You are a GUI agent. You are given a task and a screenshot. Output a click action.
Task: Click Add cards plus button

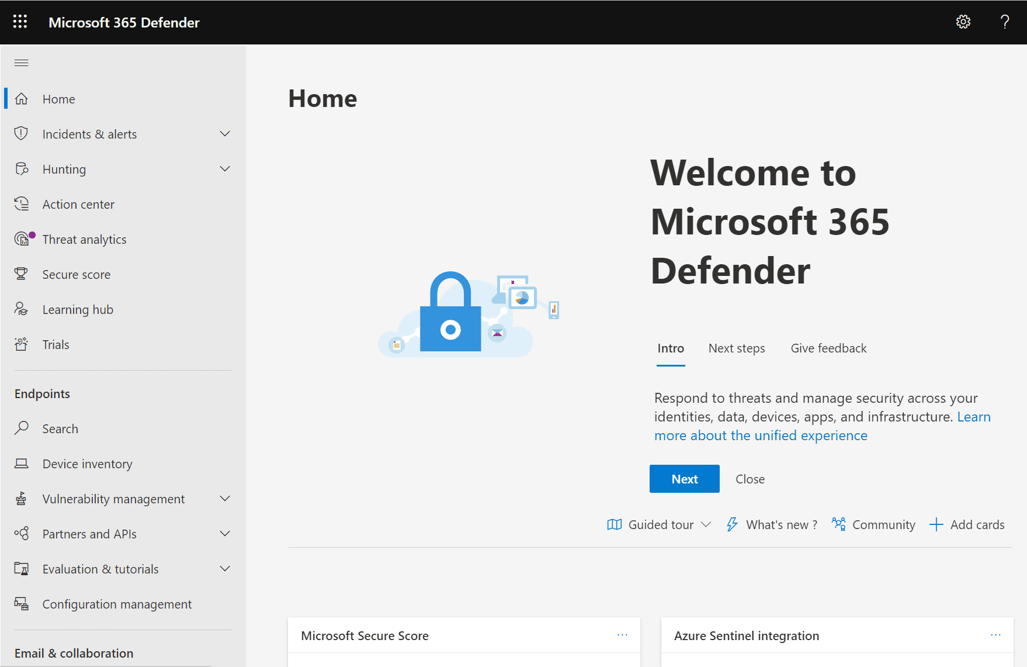coord(967,525)
